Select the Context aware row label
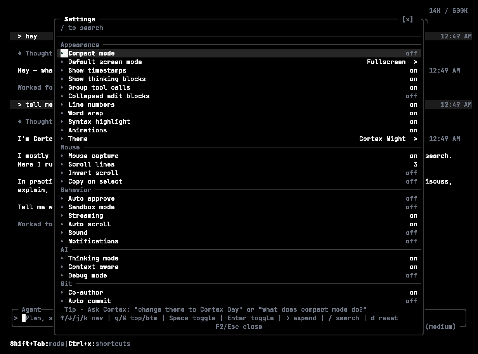The width and height of the screenshot is (478, 354). pos(94,267)
